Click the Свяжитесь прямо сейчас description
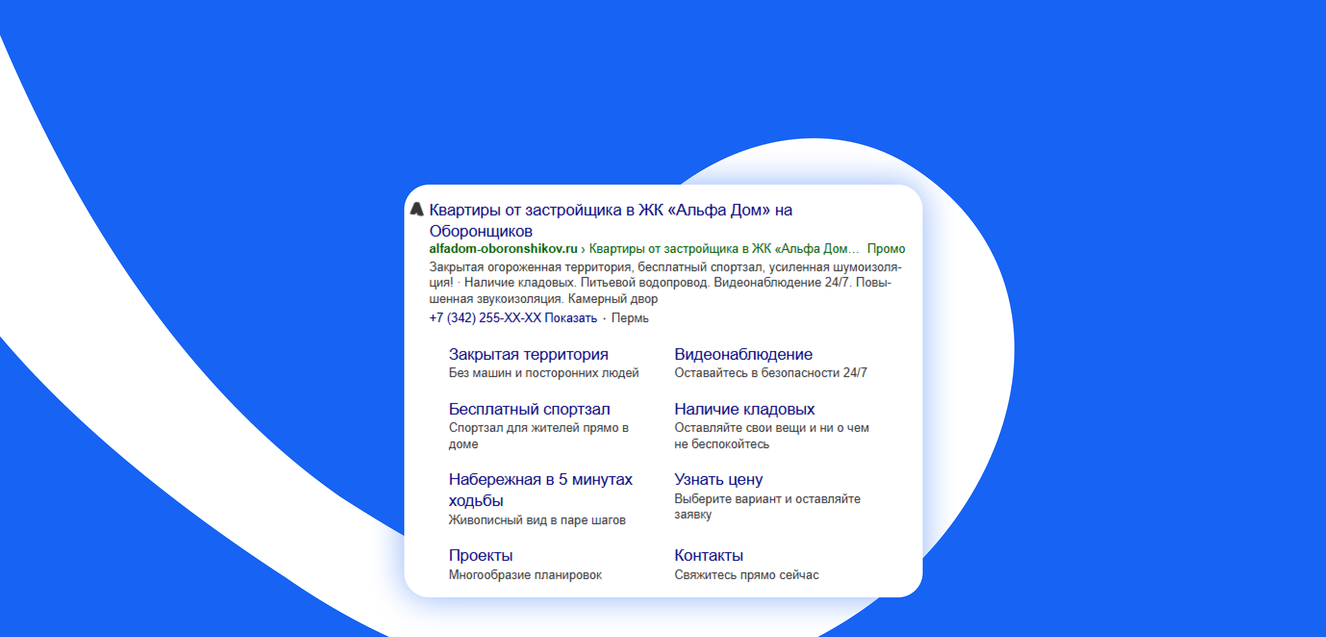This screenshot has width=1326, height=637. click(x=746, y=575)
